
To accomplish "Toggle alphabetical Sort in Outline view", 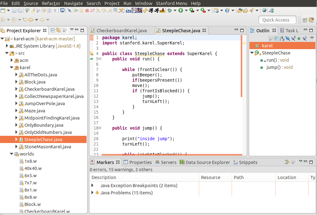I will [282, 38].
